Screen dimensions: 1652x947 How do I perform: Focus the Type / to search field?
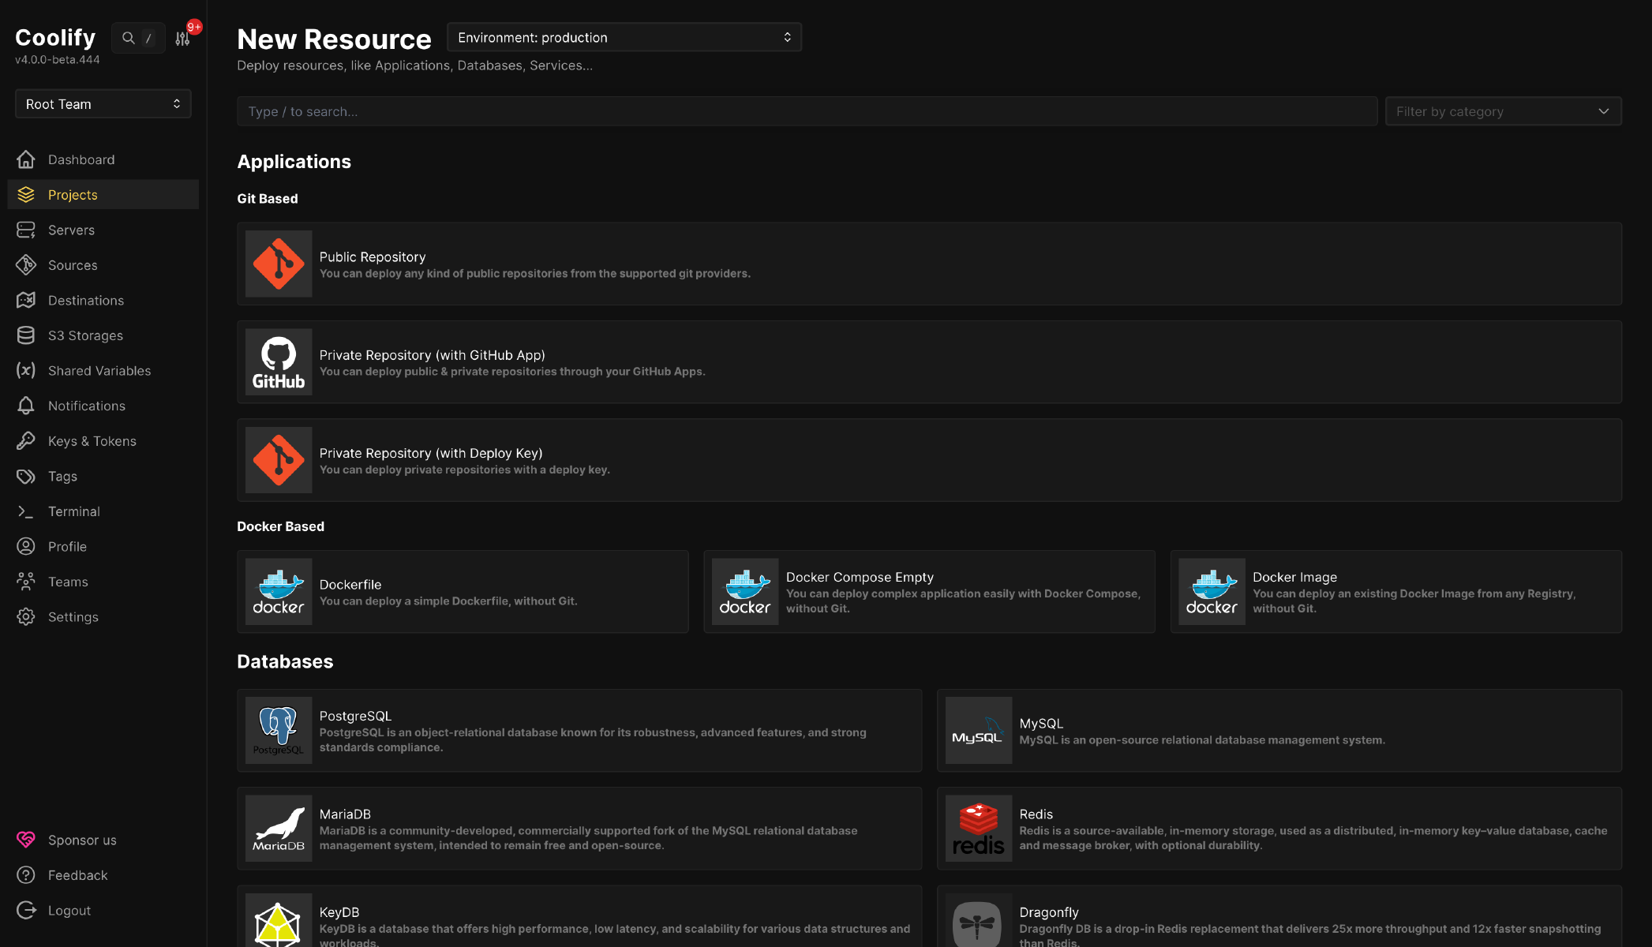pos(806,111)
